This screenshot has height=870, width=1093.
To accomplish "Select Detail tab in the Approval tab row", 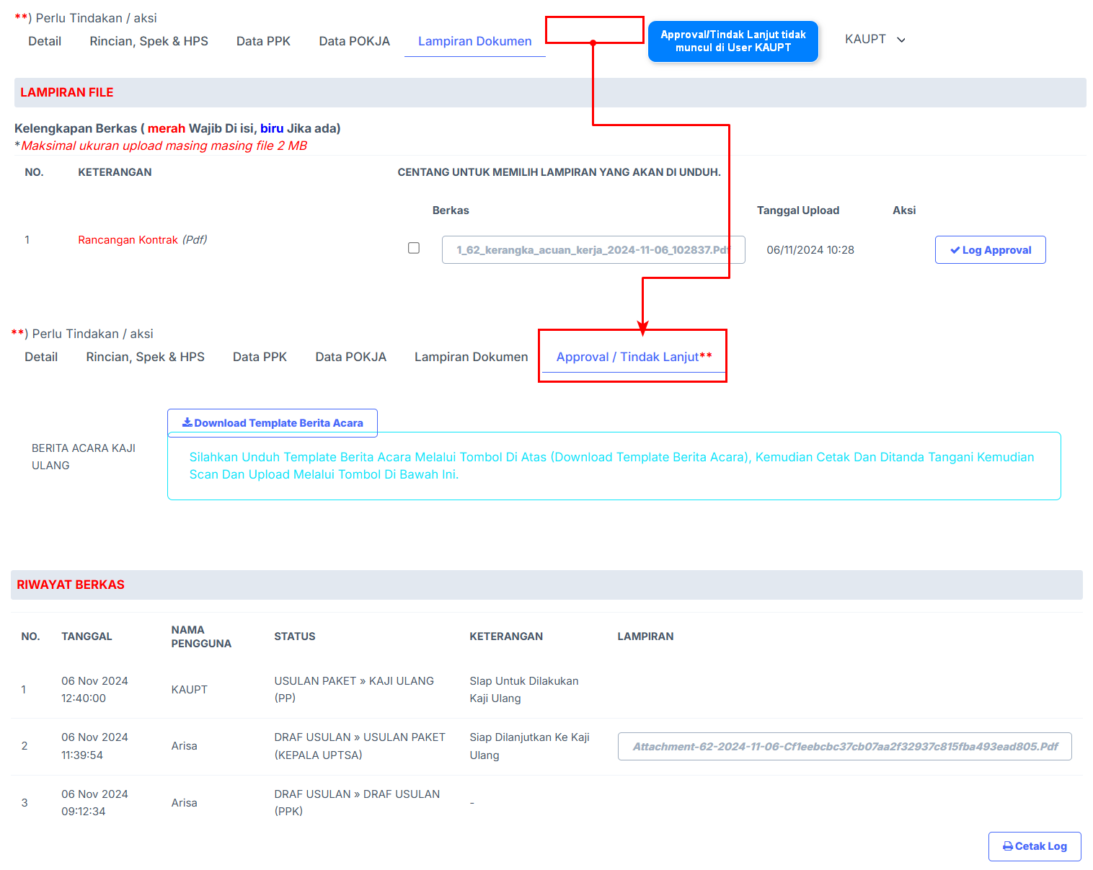I will (41, 357).
